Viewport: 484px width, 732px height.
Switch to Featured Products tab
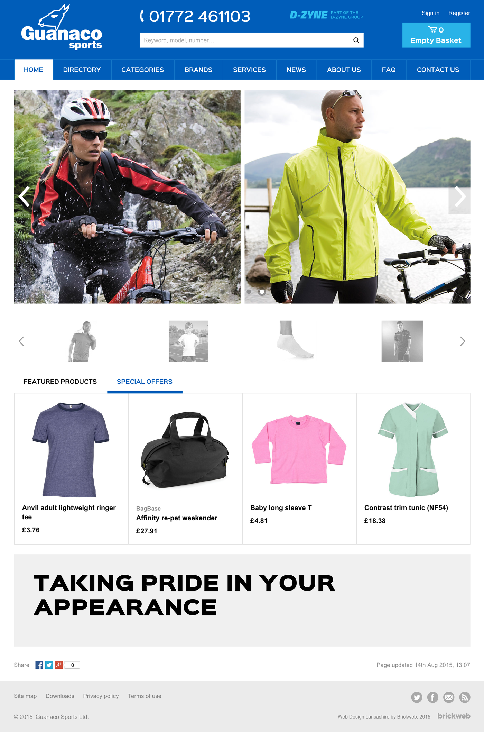click(60, 382)
